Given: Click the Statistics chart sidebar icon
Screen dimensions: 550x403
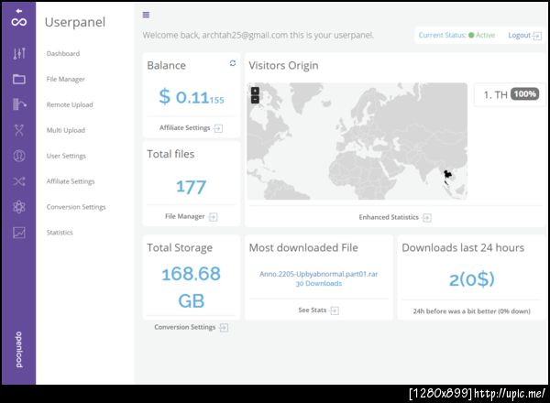Looking at the screenshot, I should point(19,233).
